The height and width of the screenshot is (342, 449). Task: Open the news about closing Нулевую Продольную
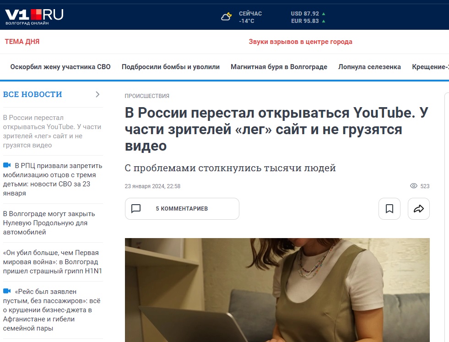click(49, 223)
